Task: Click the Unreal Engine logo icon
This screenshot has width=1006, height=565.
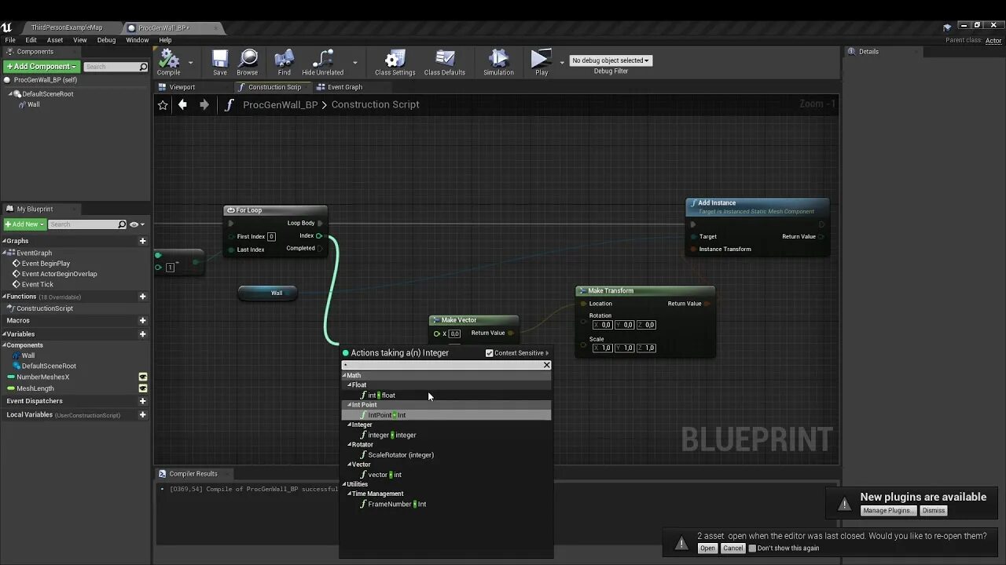Action: point(7,27)
